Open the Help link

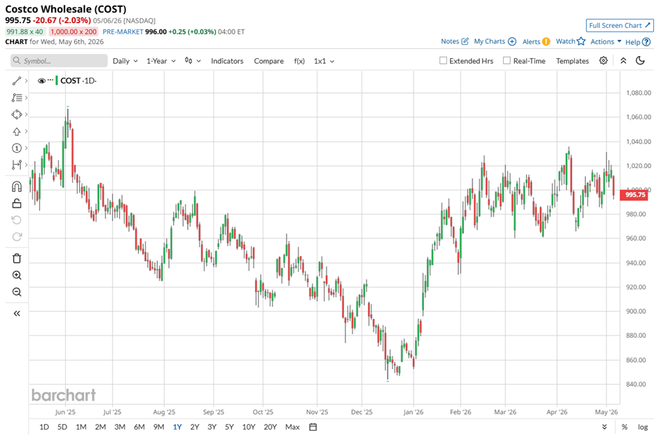pos(638,42)
